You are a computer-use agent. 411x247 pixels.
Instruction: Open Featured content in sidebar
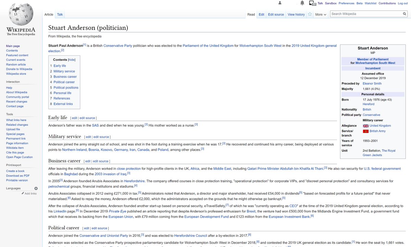tap(17, 55)
